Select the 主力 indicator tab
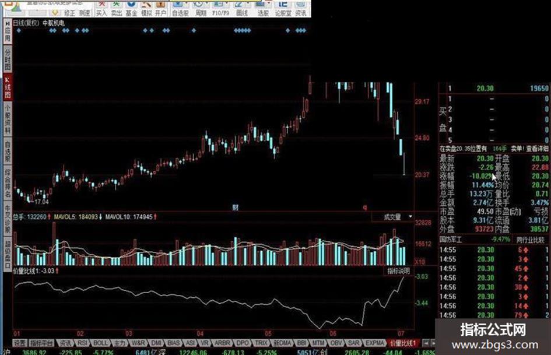 (x=120, y=343)
